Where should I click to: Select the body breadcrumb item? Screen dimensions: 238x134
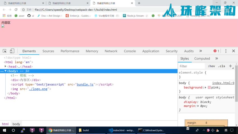point(16,124)
